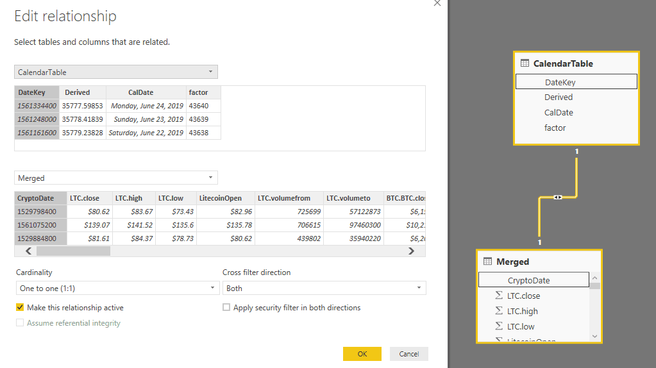
Task: Click the factor cell 43640
Action: (203, 106)
